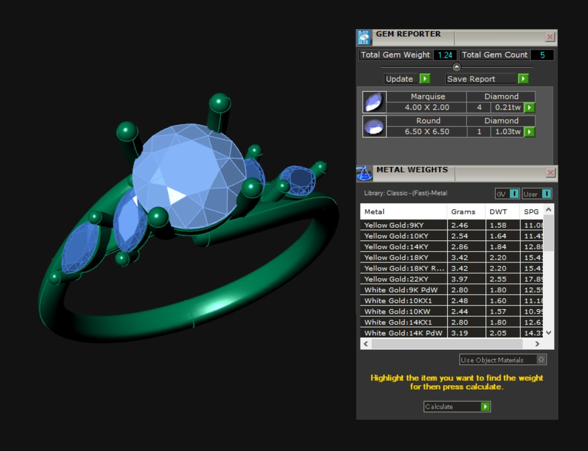
Task: Click the Round shape cell
Action: [x=427, y=121]
